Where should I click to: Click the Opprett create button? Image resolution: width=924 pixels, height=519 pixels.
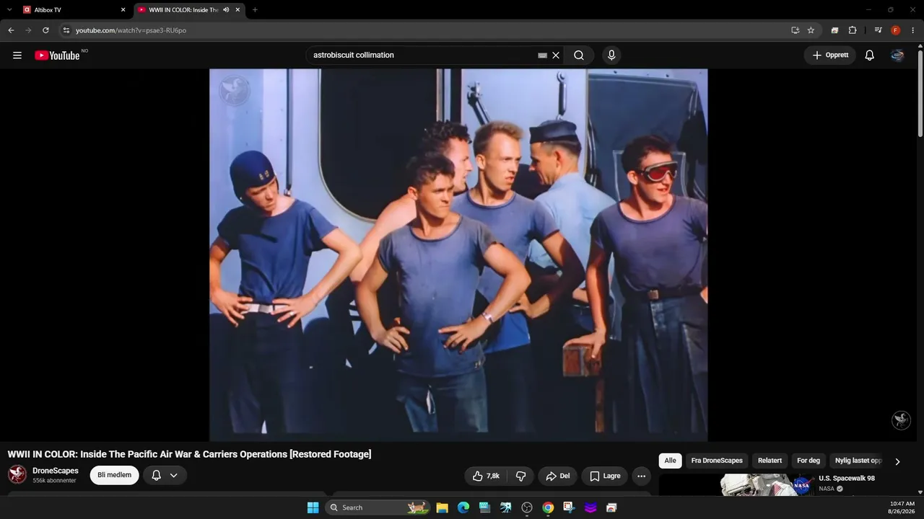coord(830,56)
